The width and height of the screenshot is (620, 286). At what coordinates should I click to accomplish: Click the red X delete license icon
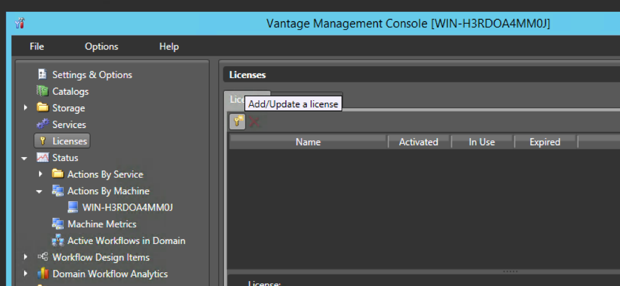(254, 121)
